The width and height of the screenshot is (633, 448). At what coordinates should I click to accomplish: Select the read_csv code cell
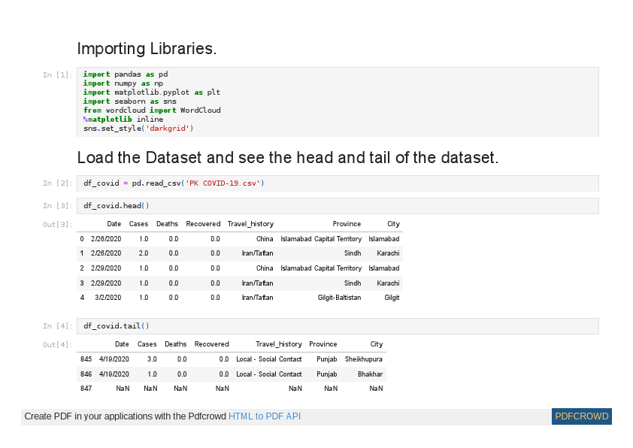pos(338,183)
